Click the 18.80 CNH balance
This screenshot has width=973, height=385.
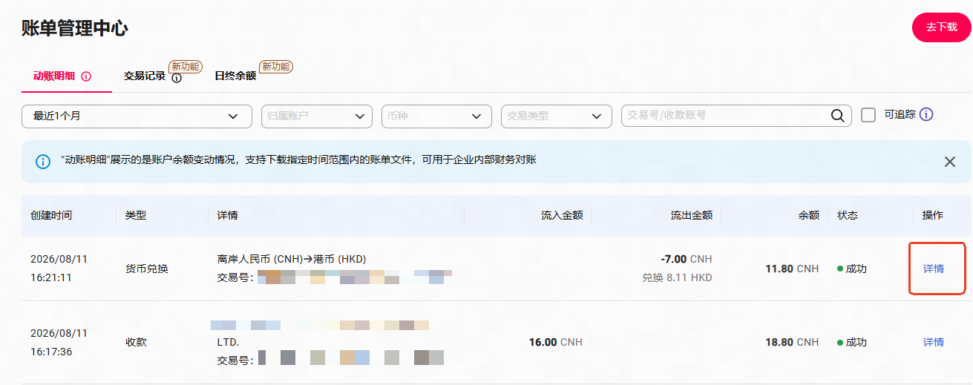(x=792, y=342)
